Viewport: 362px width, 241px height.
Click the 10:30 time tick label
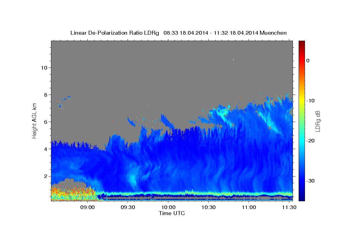point(208,208)
